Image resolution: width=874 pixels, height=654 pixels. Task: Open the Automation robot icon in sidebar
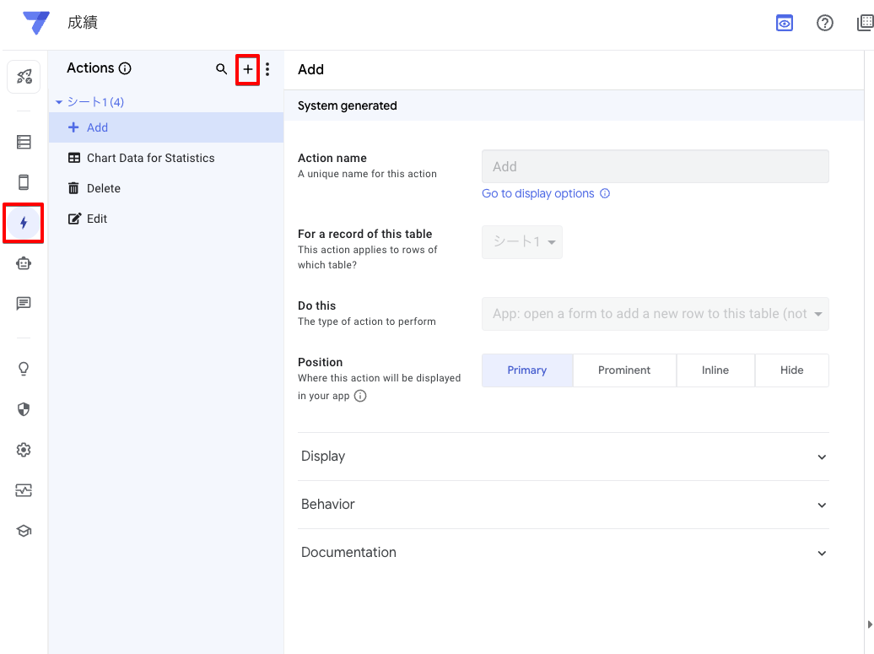click(x=24, y=263)
